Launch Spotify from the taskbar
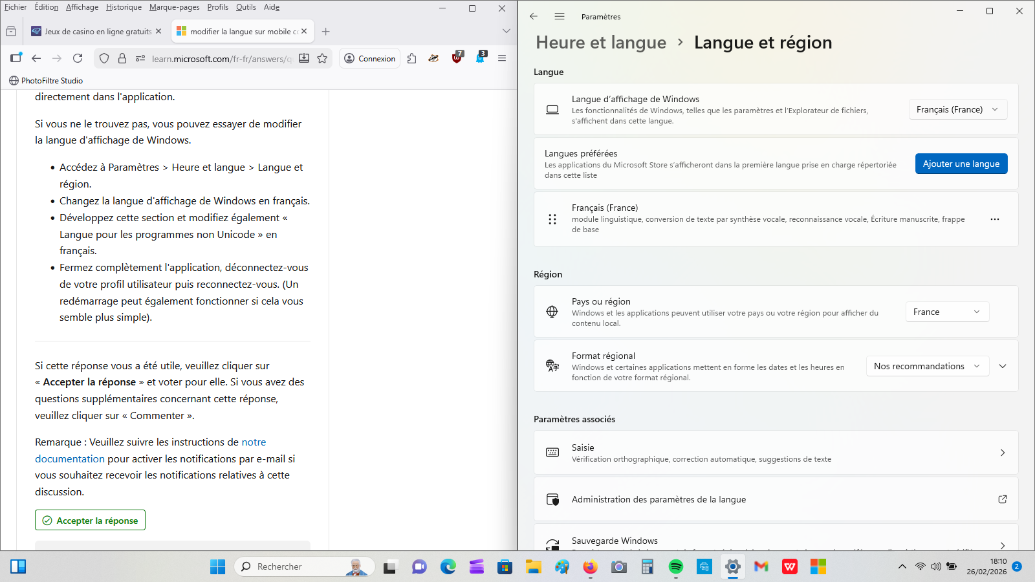Viewport: 1035px width, 582px height. pos(676,567)
